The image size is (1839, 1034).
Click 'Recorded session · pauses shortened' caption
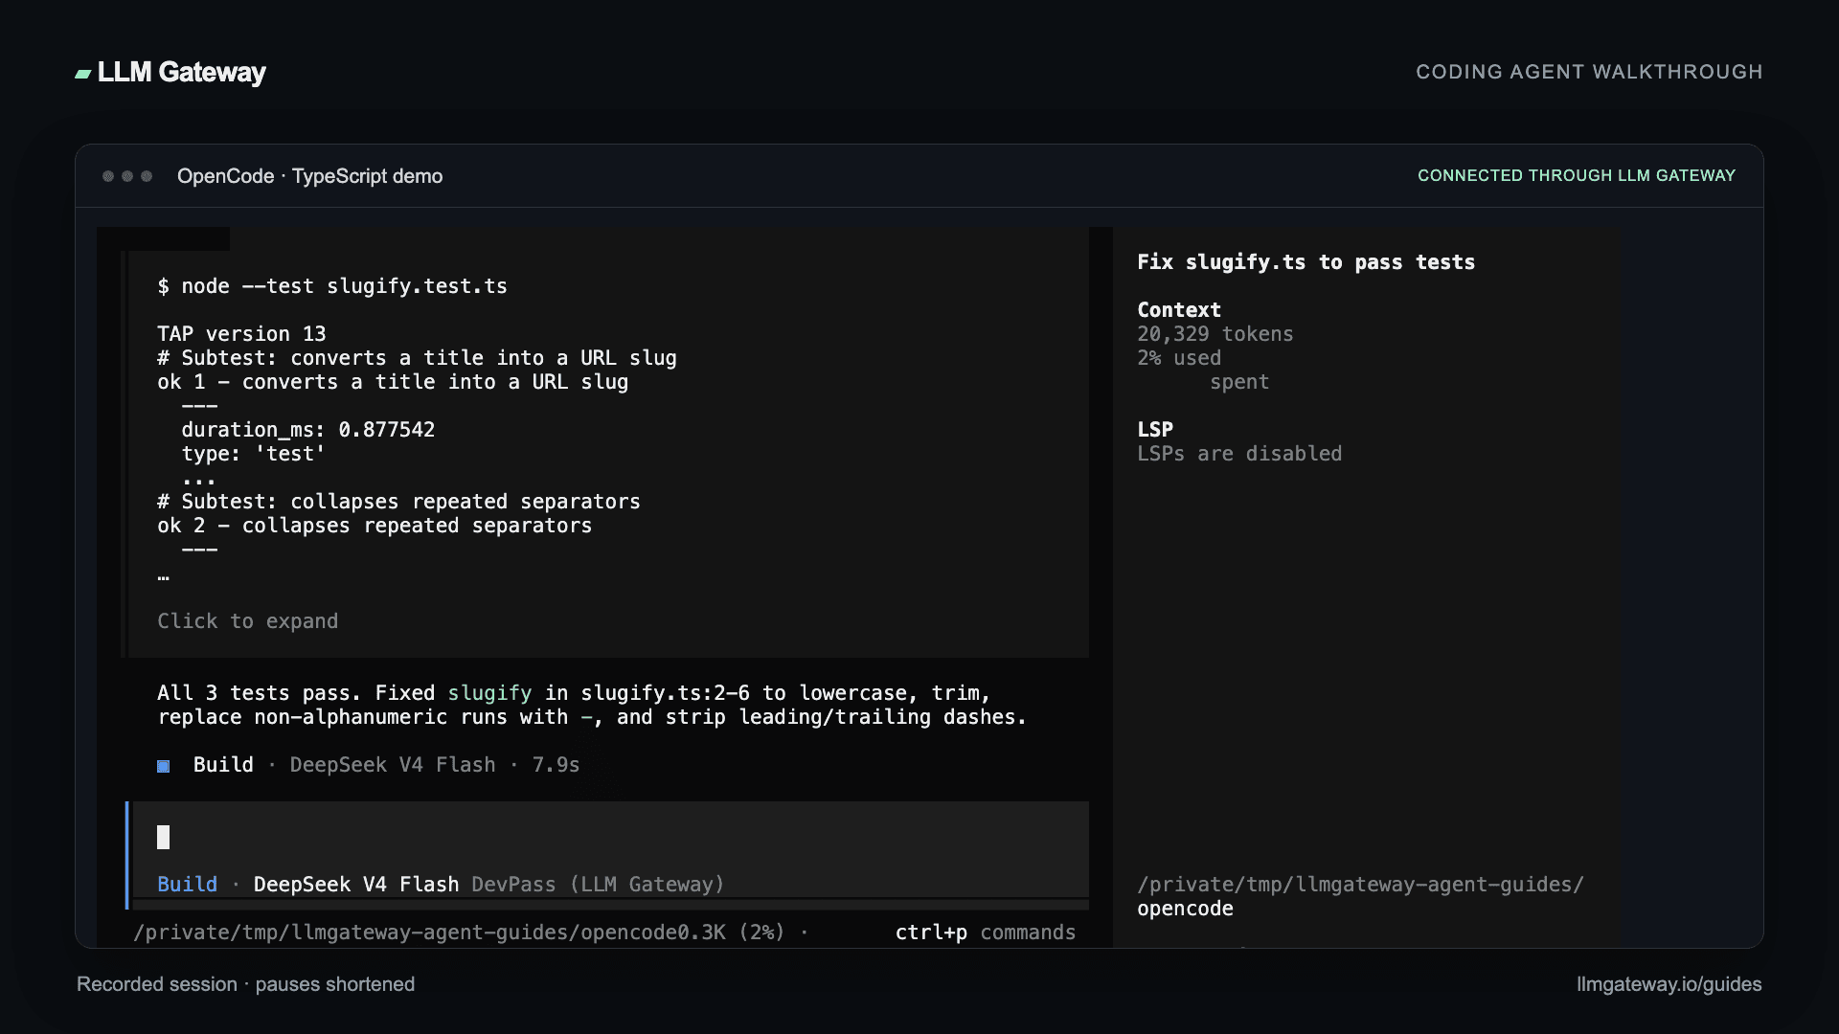point(245,984)
